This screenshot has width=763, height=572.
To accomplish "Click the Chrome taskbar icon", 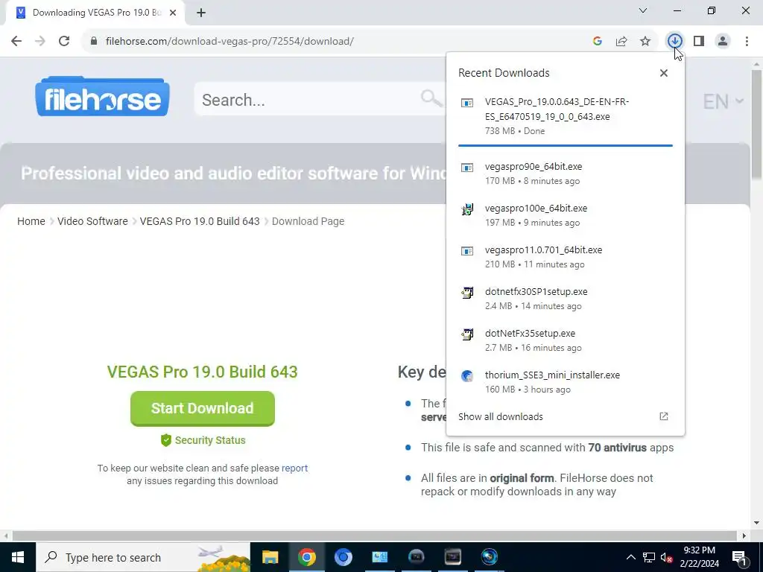I will pyautogui.click(x=306, y=557).
